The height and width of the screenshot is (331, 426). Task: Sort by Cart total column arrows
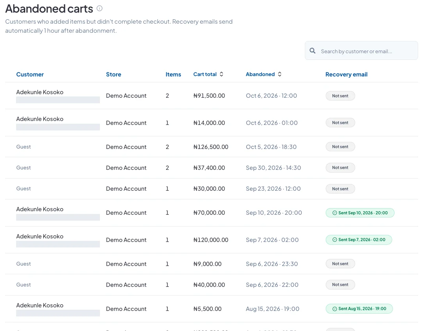point(221,74)
